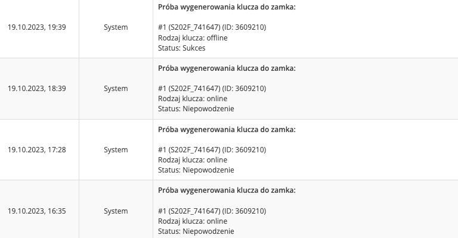This screenshot has height=238, width=458.
Task: Click the "Próba wygenerowania klucza" heading at 19:39
Action: click(x=227, y=7)
